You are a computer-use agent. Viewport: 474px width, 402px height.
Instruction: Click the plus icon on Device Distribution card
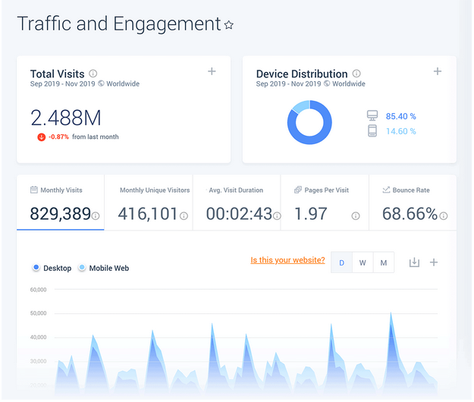point(438,71)
